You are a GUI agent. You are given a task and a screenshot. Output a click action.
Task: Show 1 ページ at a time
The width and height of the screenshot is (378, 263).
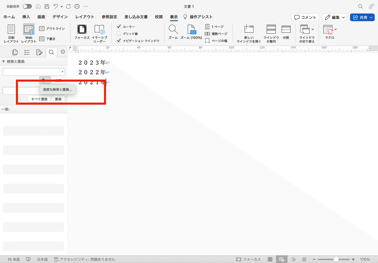[214, 26]
